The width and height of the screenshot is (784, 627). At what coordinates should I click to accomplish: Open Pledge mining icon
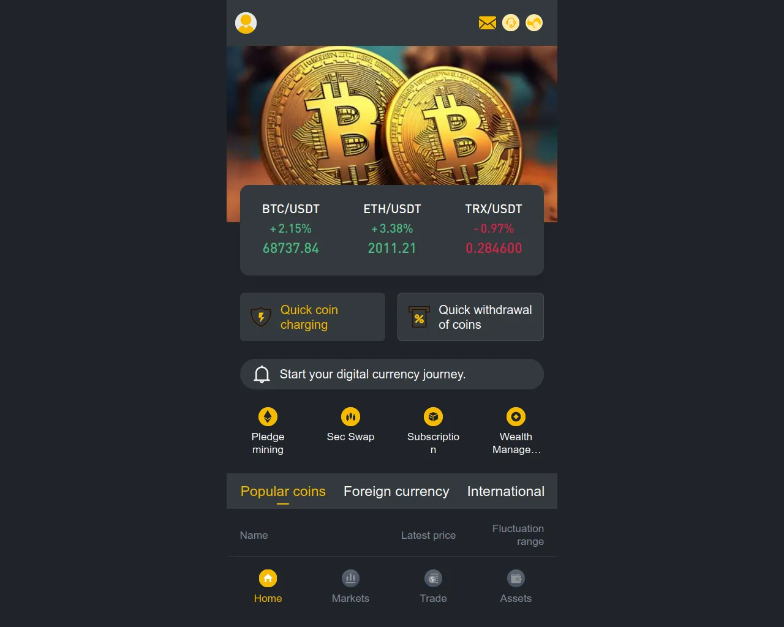point(268,417)
